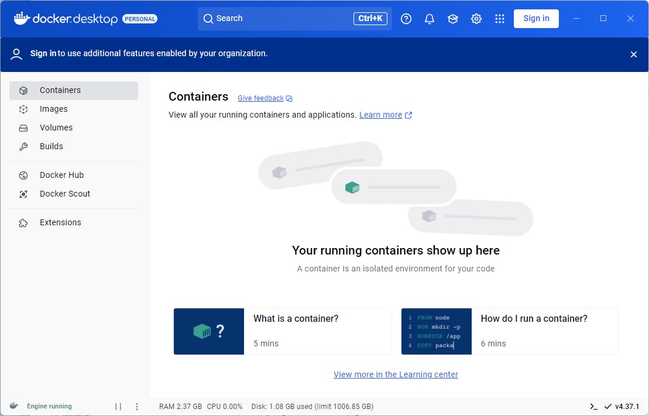
Task: Click the v4.37.1 version label
Action: [627, 407]
